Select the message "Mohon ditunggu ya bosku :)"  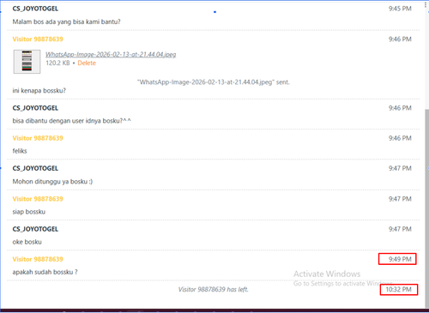[52, 182]
